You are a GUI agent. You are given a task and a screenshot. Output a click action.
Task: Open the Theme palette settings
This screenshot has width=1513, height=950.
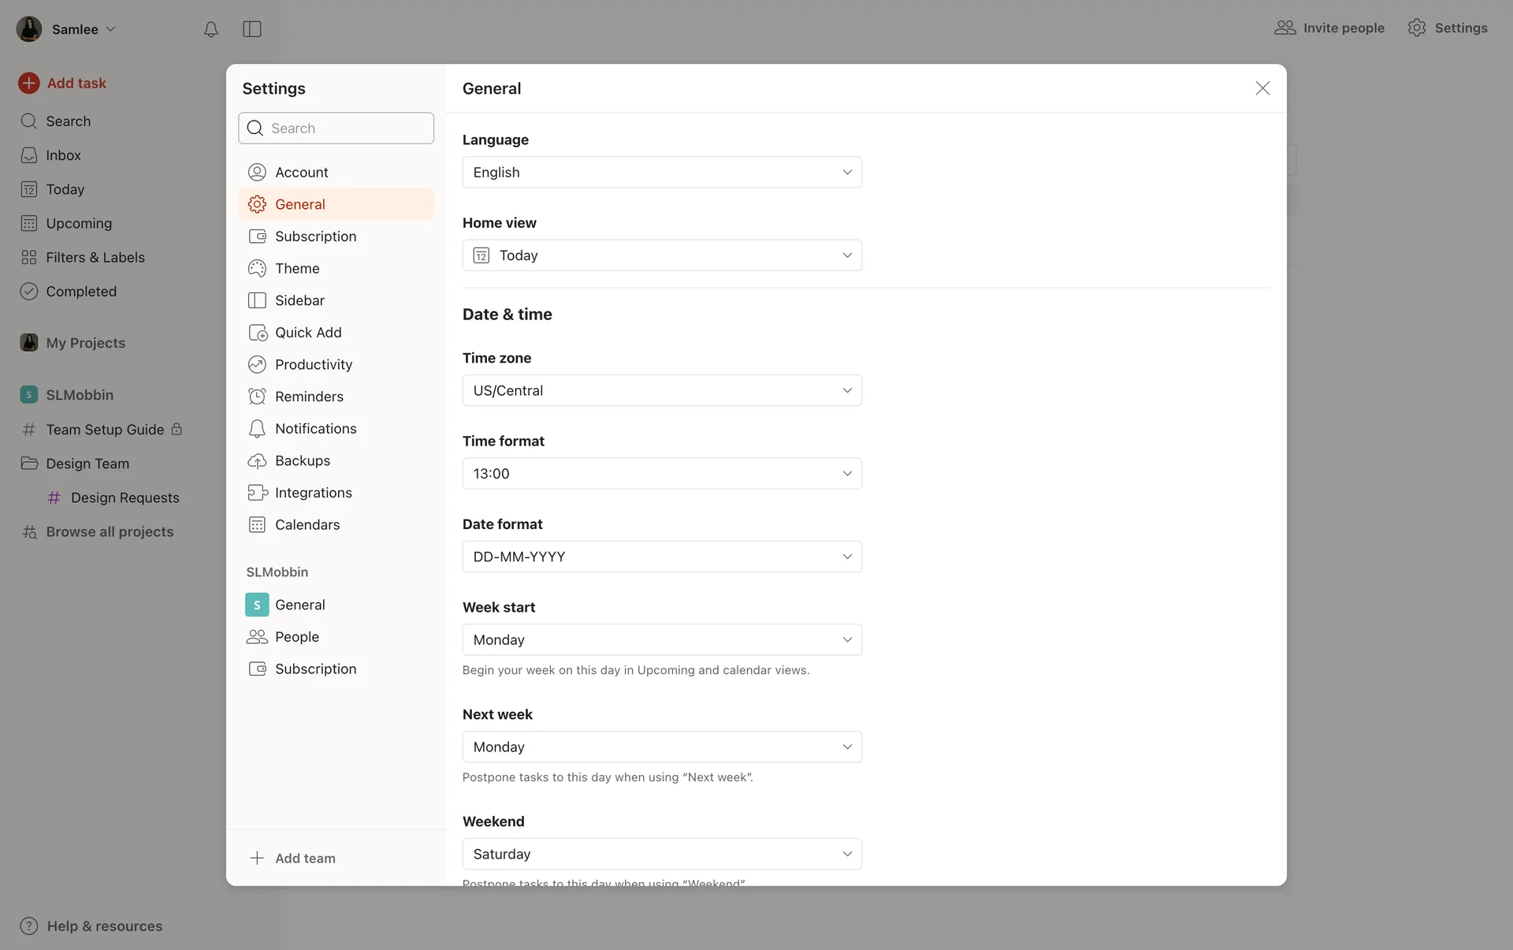click(x=297, y=268)
